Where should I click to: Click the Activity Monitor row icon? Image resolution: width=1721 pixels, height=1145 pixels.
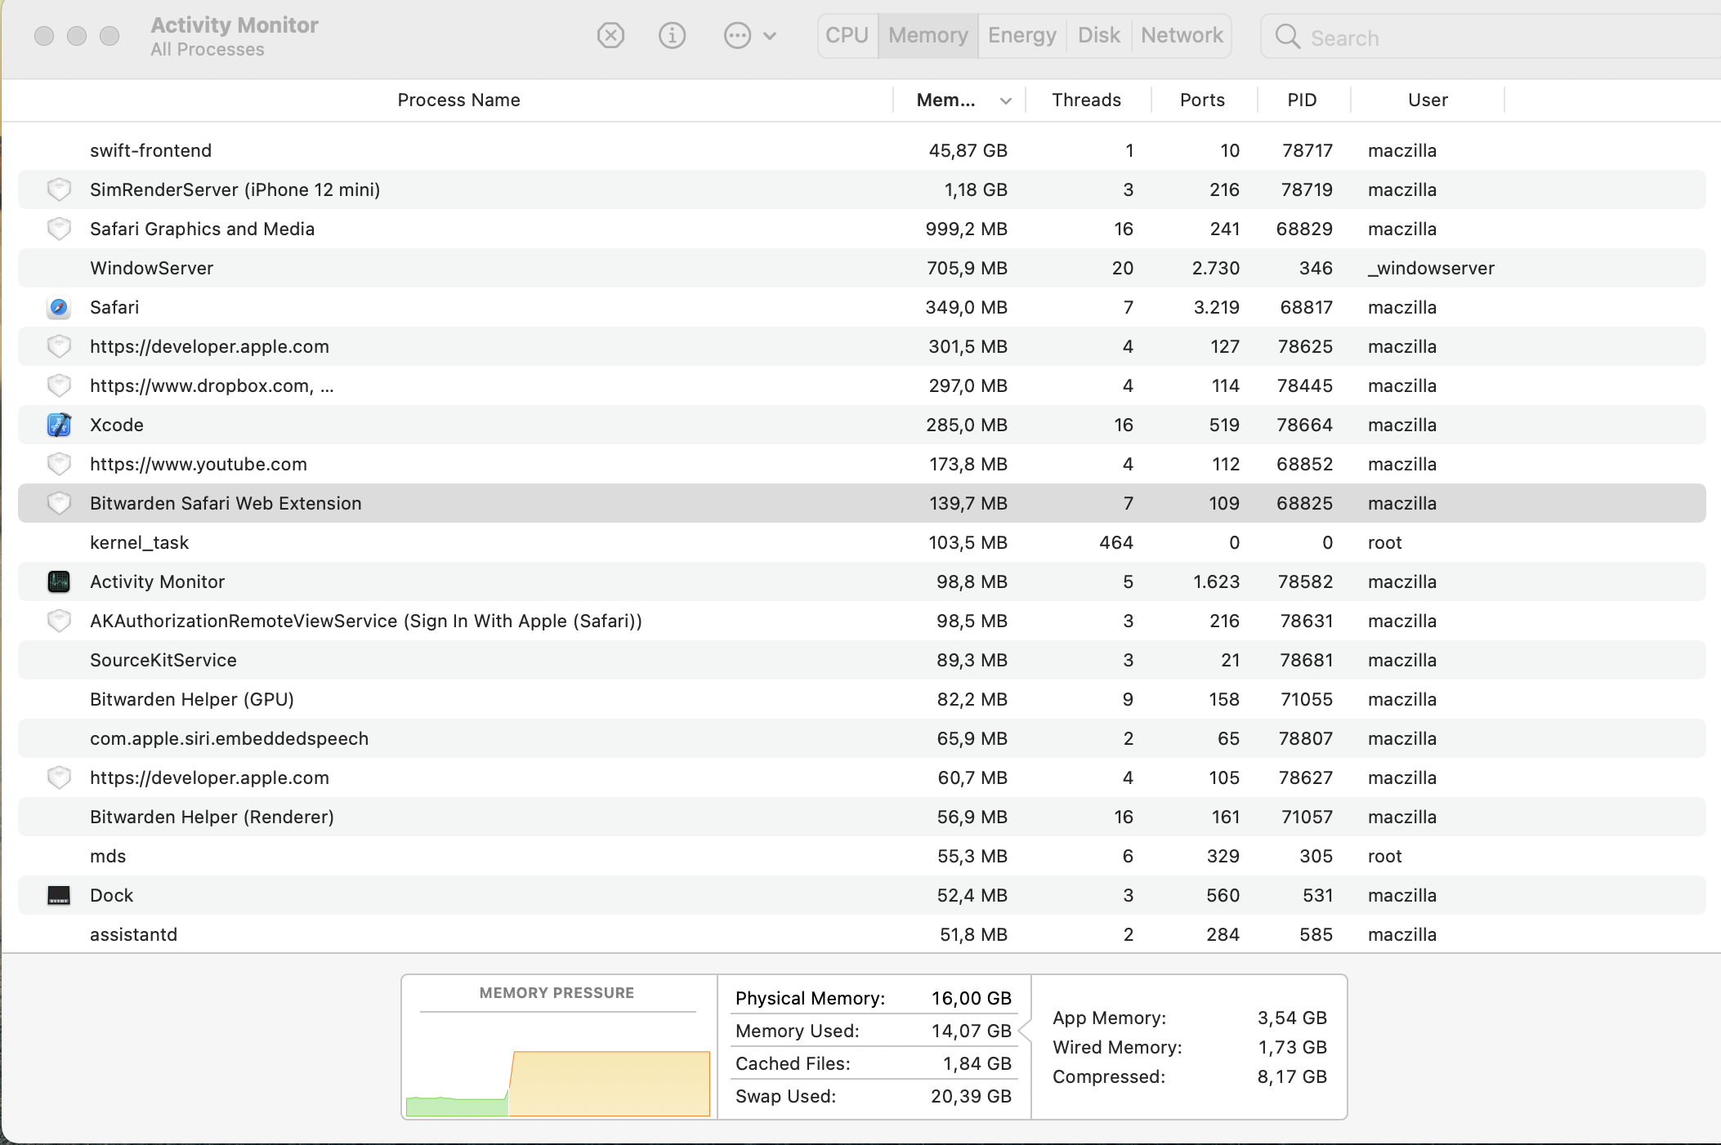click(59, 582)
